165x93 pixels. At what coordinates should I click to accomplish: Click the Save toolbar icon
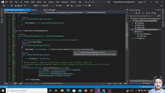[x=18, y=6]
